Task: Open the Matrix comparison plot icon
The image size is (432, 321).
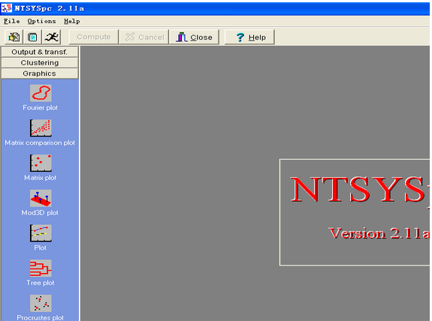Action: (41, 128)
